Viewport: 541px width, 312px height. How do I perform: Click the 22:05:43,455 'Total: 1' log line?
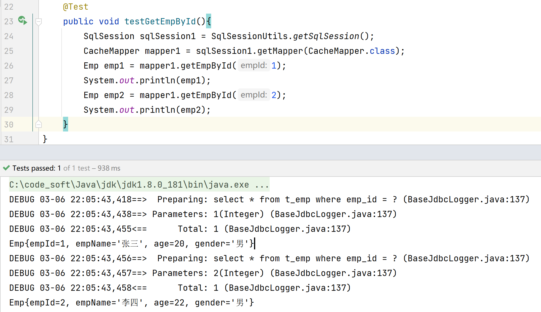point(180,229)
